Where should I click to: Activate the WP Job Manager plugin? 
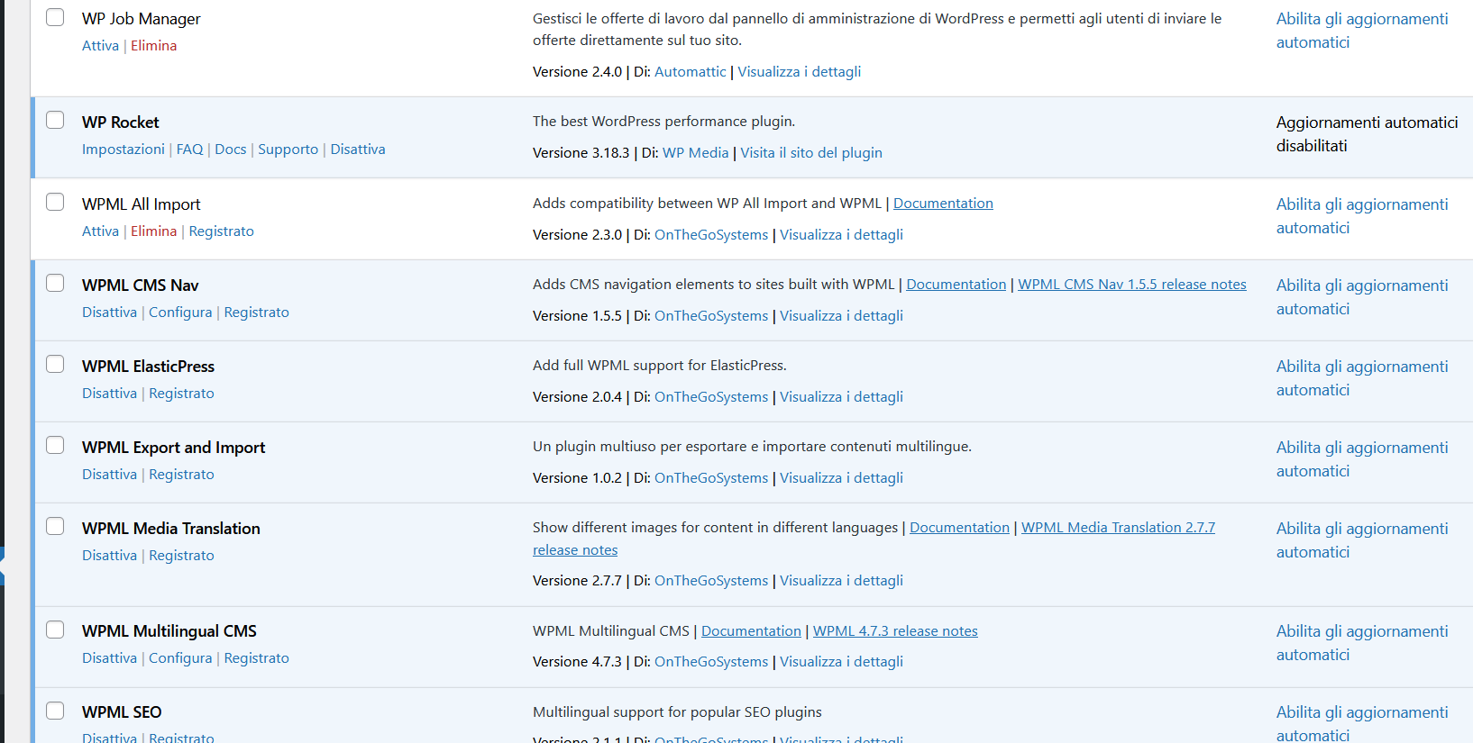[x=100, y=46]
